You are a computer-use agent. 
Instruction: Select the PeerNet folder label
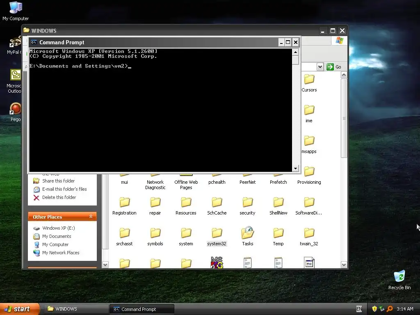coord(247,182)
